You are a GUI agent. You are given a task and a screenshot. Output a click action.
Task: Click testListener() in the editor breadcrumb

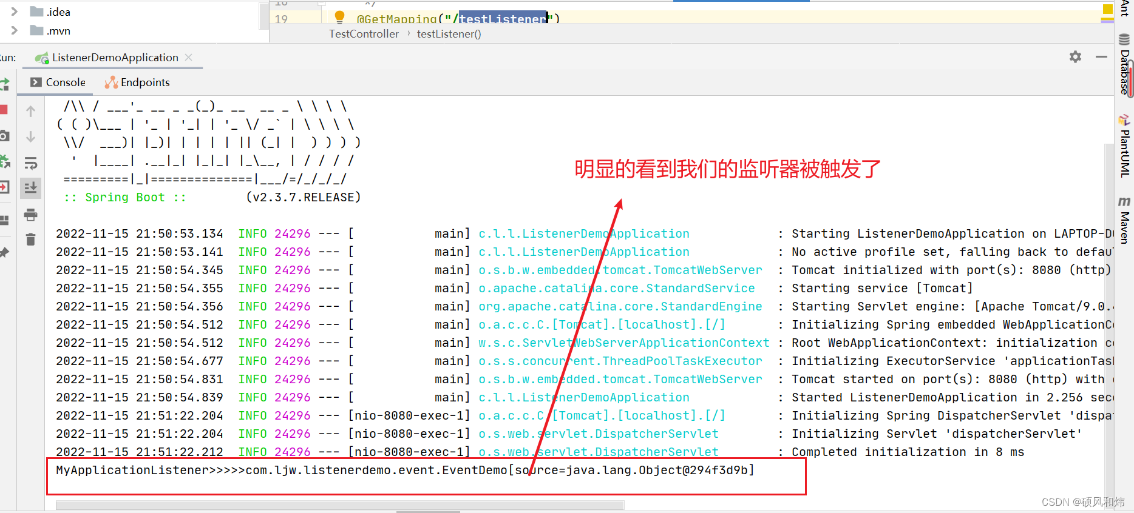pos(449,34)
